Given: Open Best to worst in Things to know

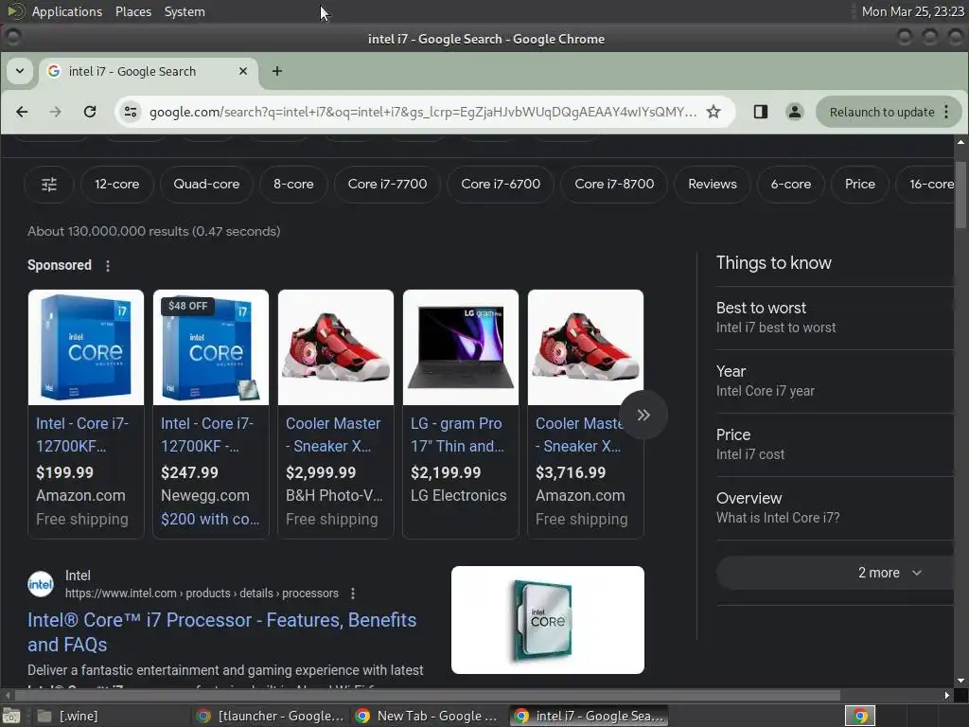Looking at the screenshot, I should [x=835, y=318].
